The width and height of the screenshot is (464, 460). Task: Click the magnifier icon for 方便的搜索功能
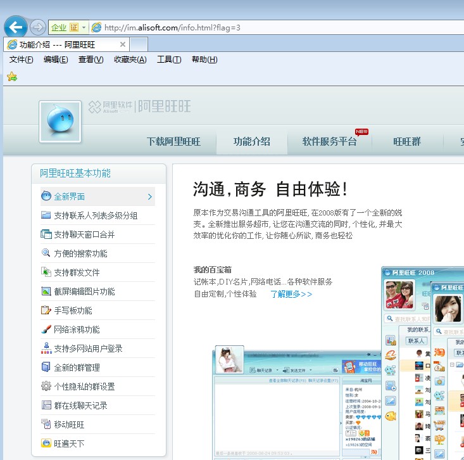pyautogui.click(x=46, y=253)
